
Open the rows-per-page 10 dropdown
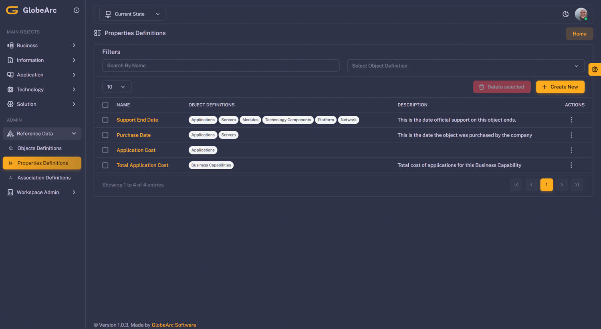tap(117, 87)
